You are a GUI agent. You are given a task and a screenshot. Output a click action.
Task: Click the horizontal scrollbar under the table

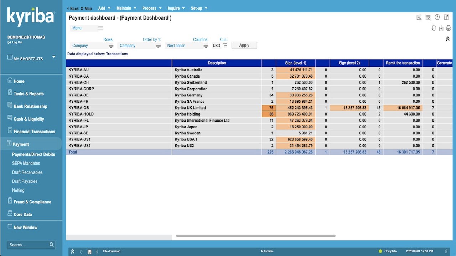coord(256,236)
